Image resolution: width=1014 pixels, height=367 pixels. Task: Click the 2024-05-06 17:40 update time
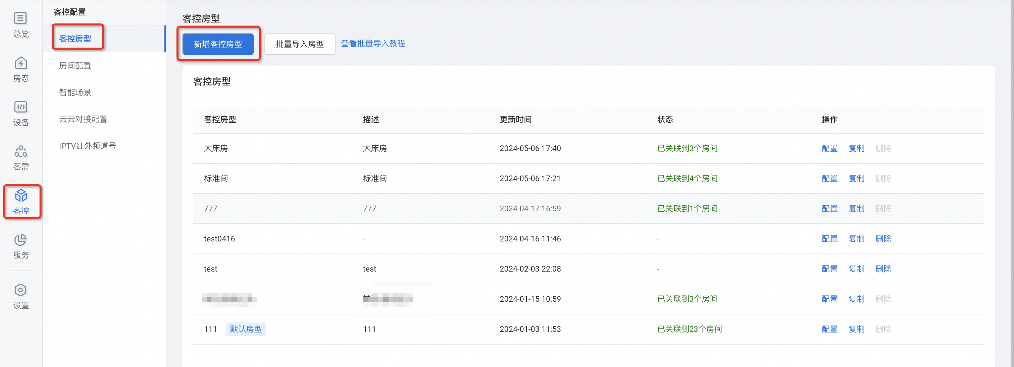[x=530, y=148]
